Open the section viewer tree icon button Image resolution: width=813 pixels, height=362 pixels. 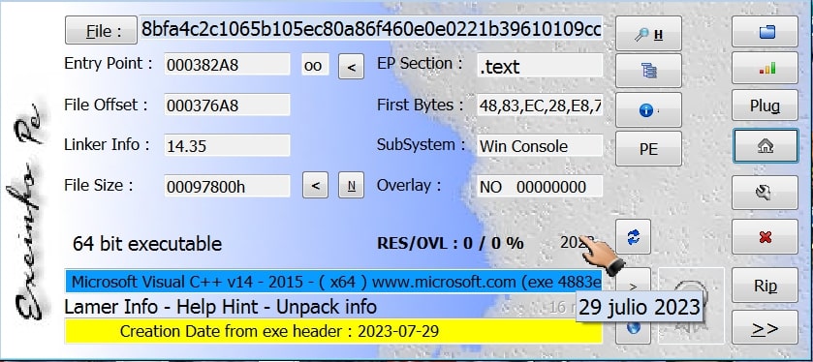pyautogui.click(x=648, y=70)
